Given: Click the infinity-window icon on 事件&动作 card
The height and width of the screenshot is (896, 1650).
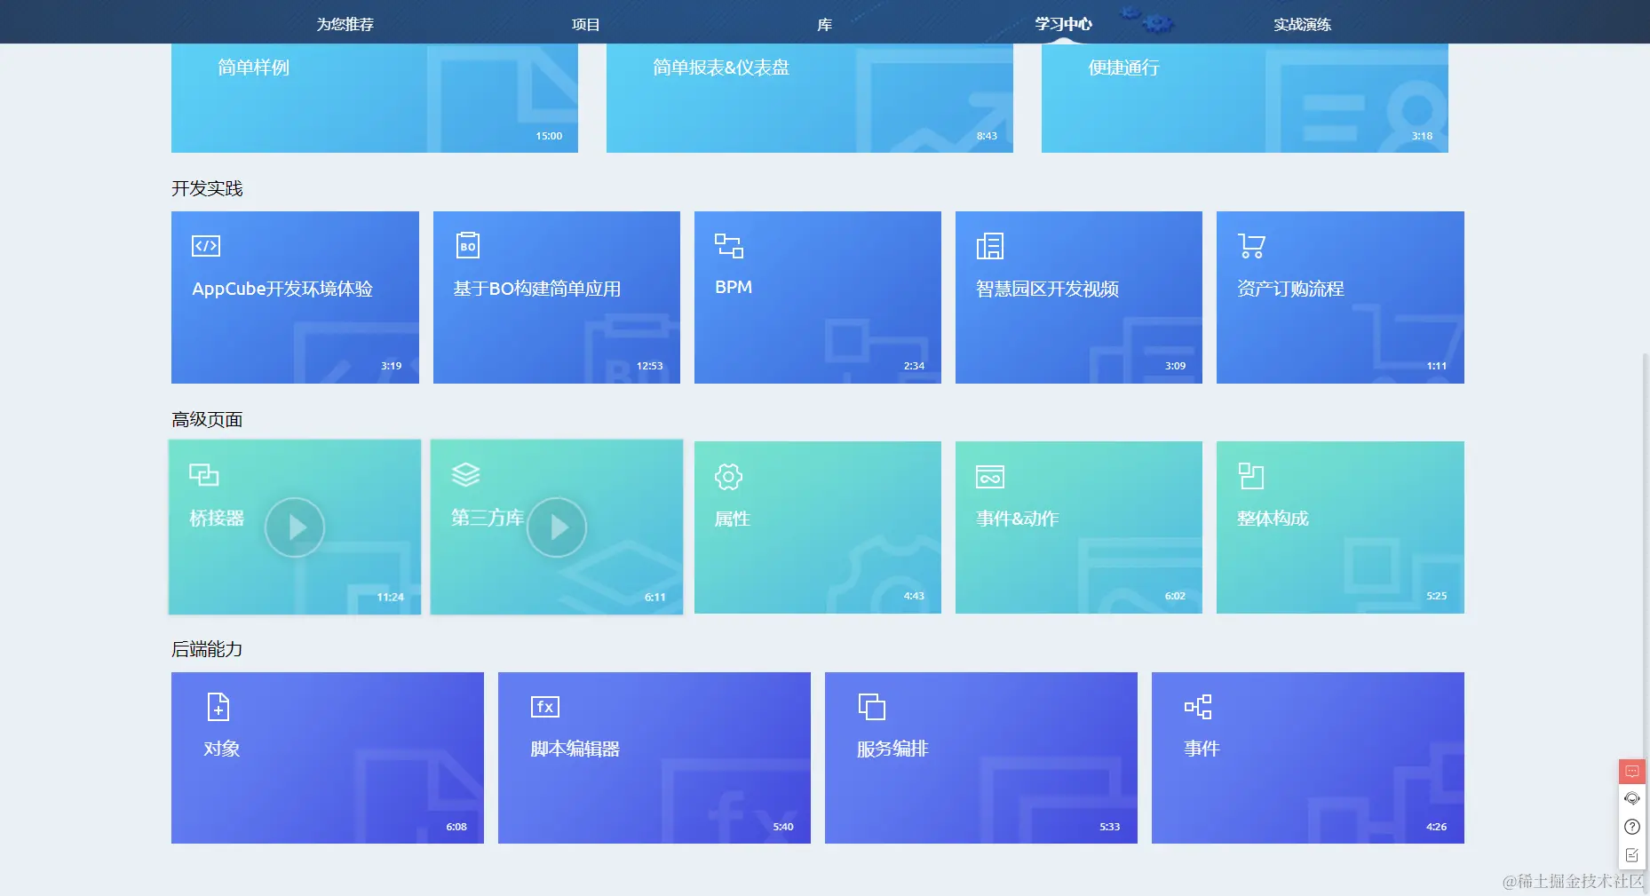Looking at the screenshot, I should point(990,476).
